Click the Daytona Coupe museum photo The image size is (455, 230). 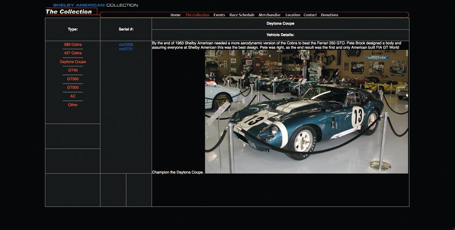pyautogui.click(x=306, y=112)
